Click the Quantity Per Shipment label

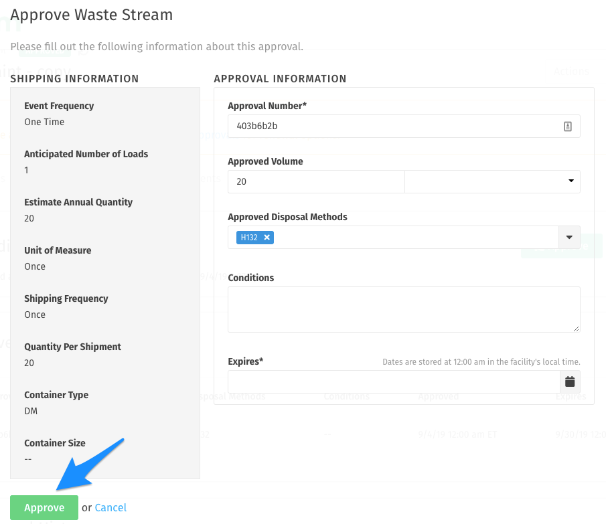click(73, 347)
